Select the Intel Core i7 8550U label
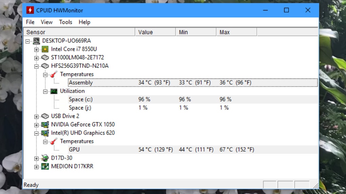Screen dimensions: 346x194 pyautogui.click(x=74, y=49)
